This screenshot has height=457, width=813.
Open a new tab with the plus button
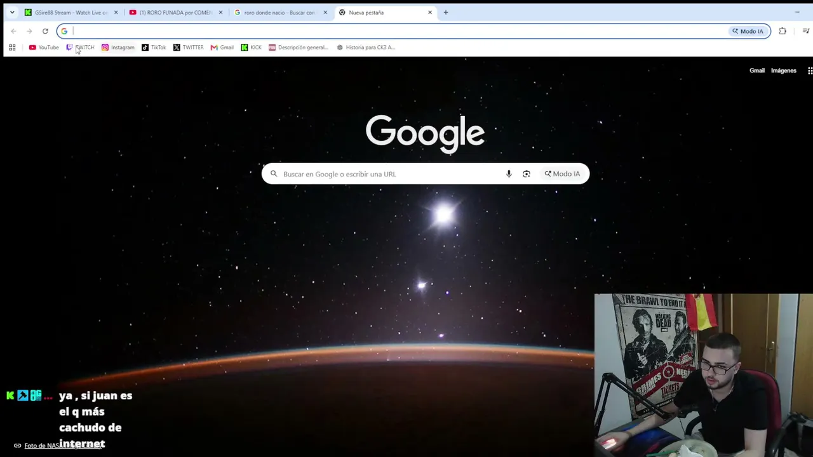[446, 13]
